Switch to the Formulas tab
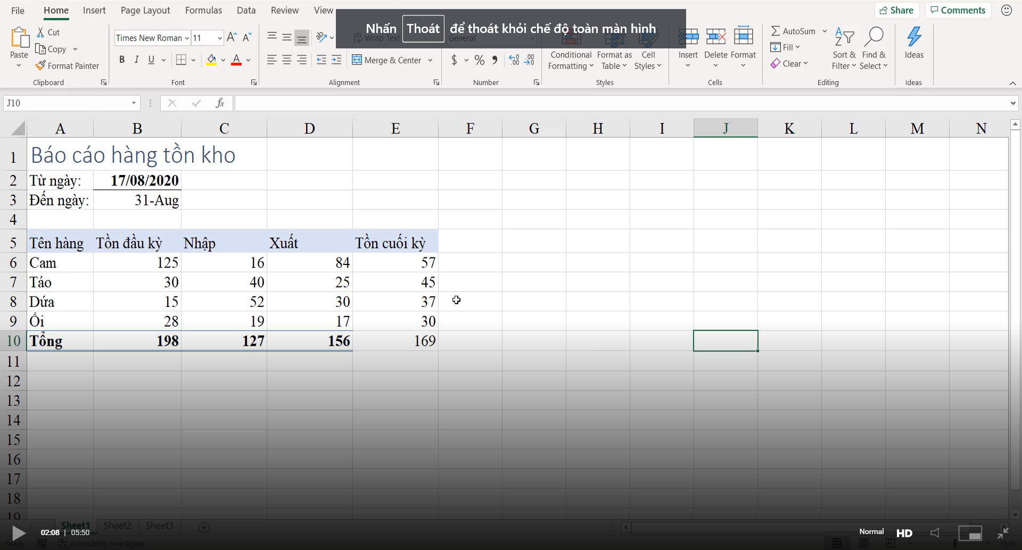The image size is (1022, 550). (203, 10)
